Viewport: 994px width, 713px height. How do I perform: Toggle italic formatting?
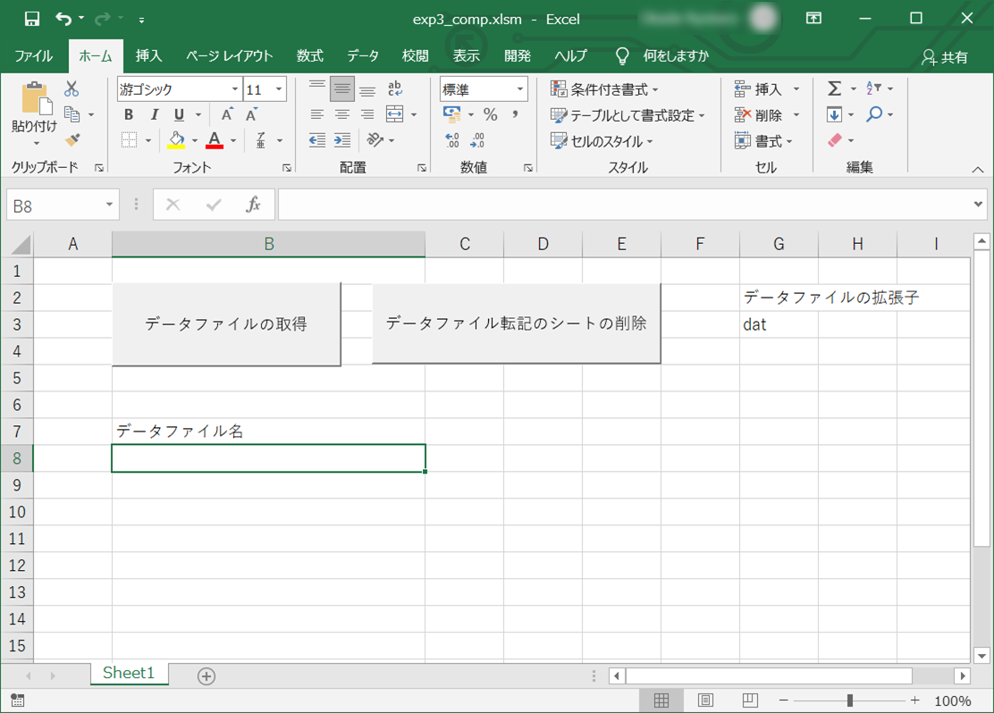coord(154,114)
